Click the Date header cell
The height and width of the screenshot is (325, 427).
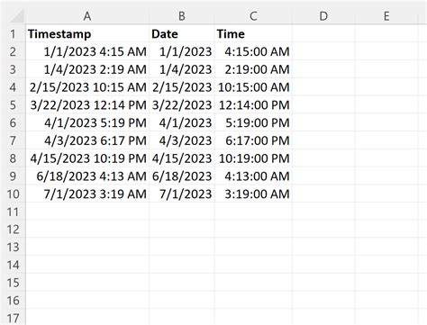pyautogui.click(x=182, y=33)
